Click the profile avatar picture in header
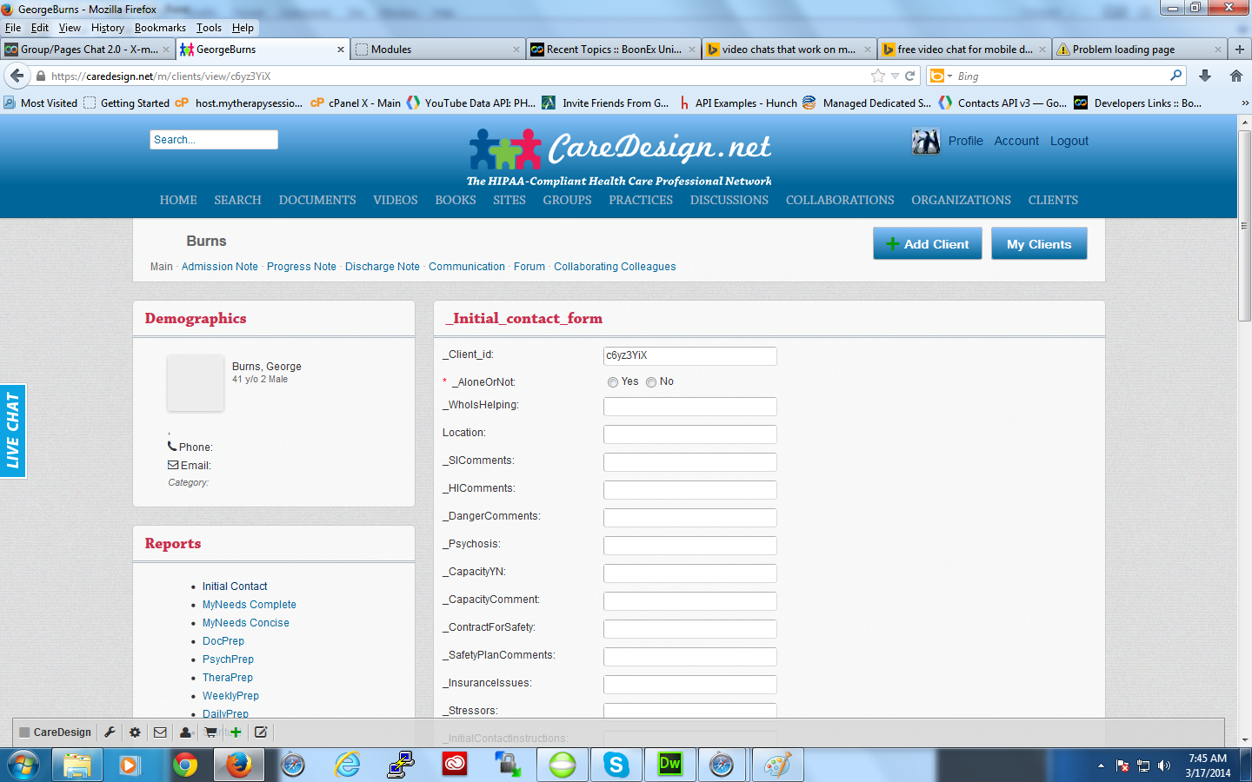The width and height of the screenshot is (1252, 782). pyautogui.click(x=926, y=141)
